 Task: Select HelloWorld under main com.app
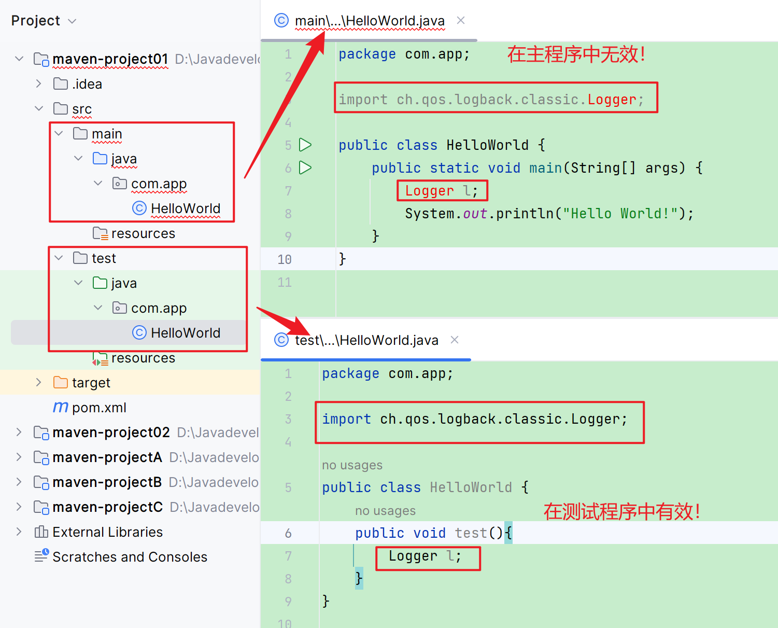186,208
